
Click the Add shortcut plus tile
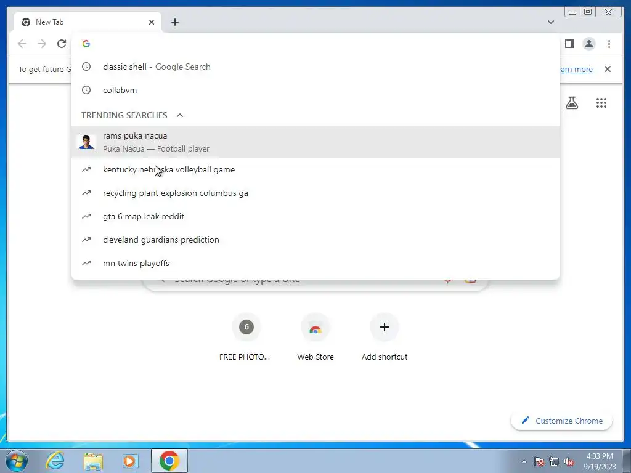click(x=385, y=337)
